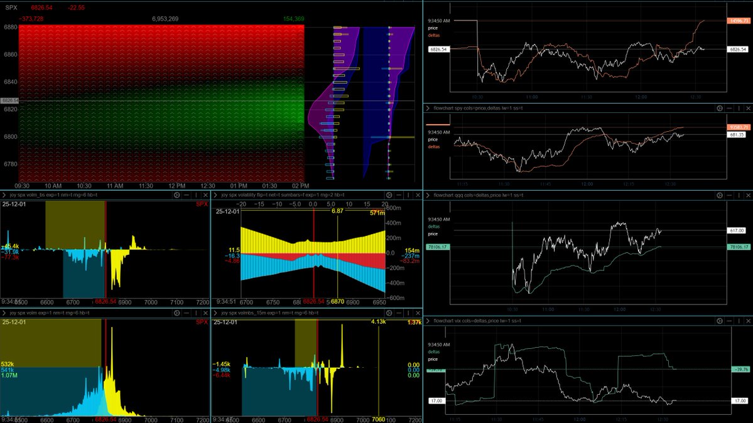Image resolution: width=753 pixels, height=423 pixels.
Task: Expand the chevron of volatility panel
Action: coord(215,195)
